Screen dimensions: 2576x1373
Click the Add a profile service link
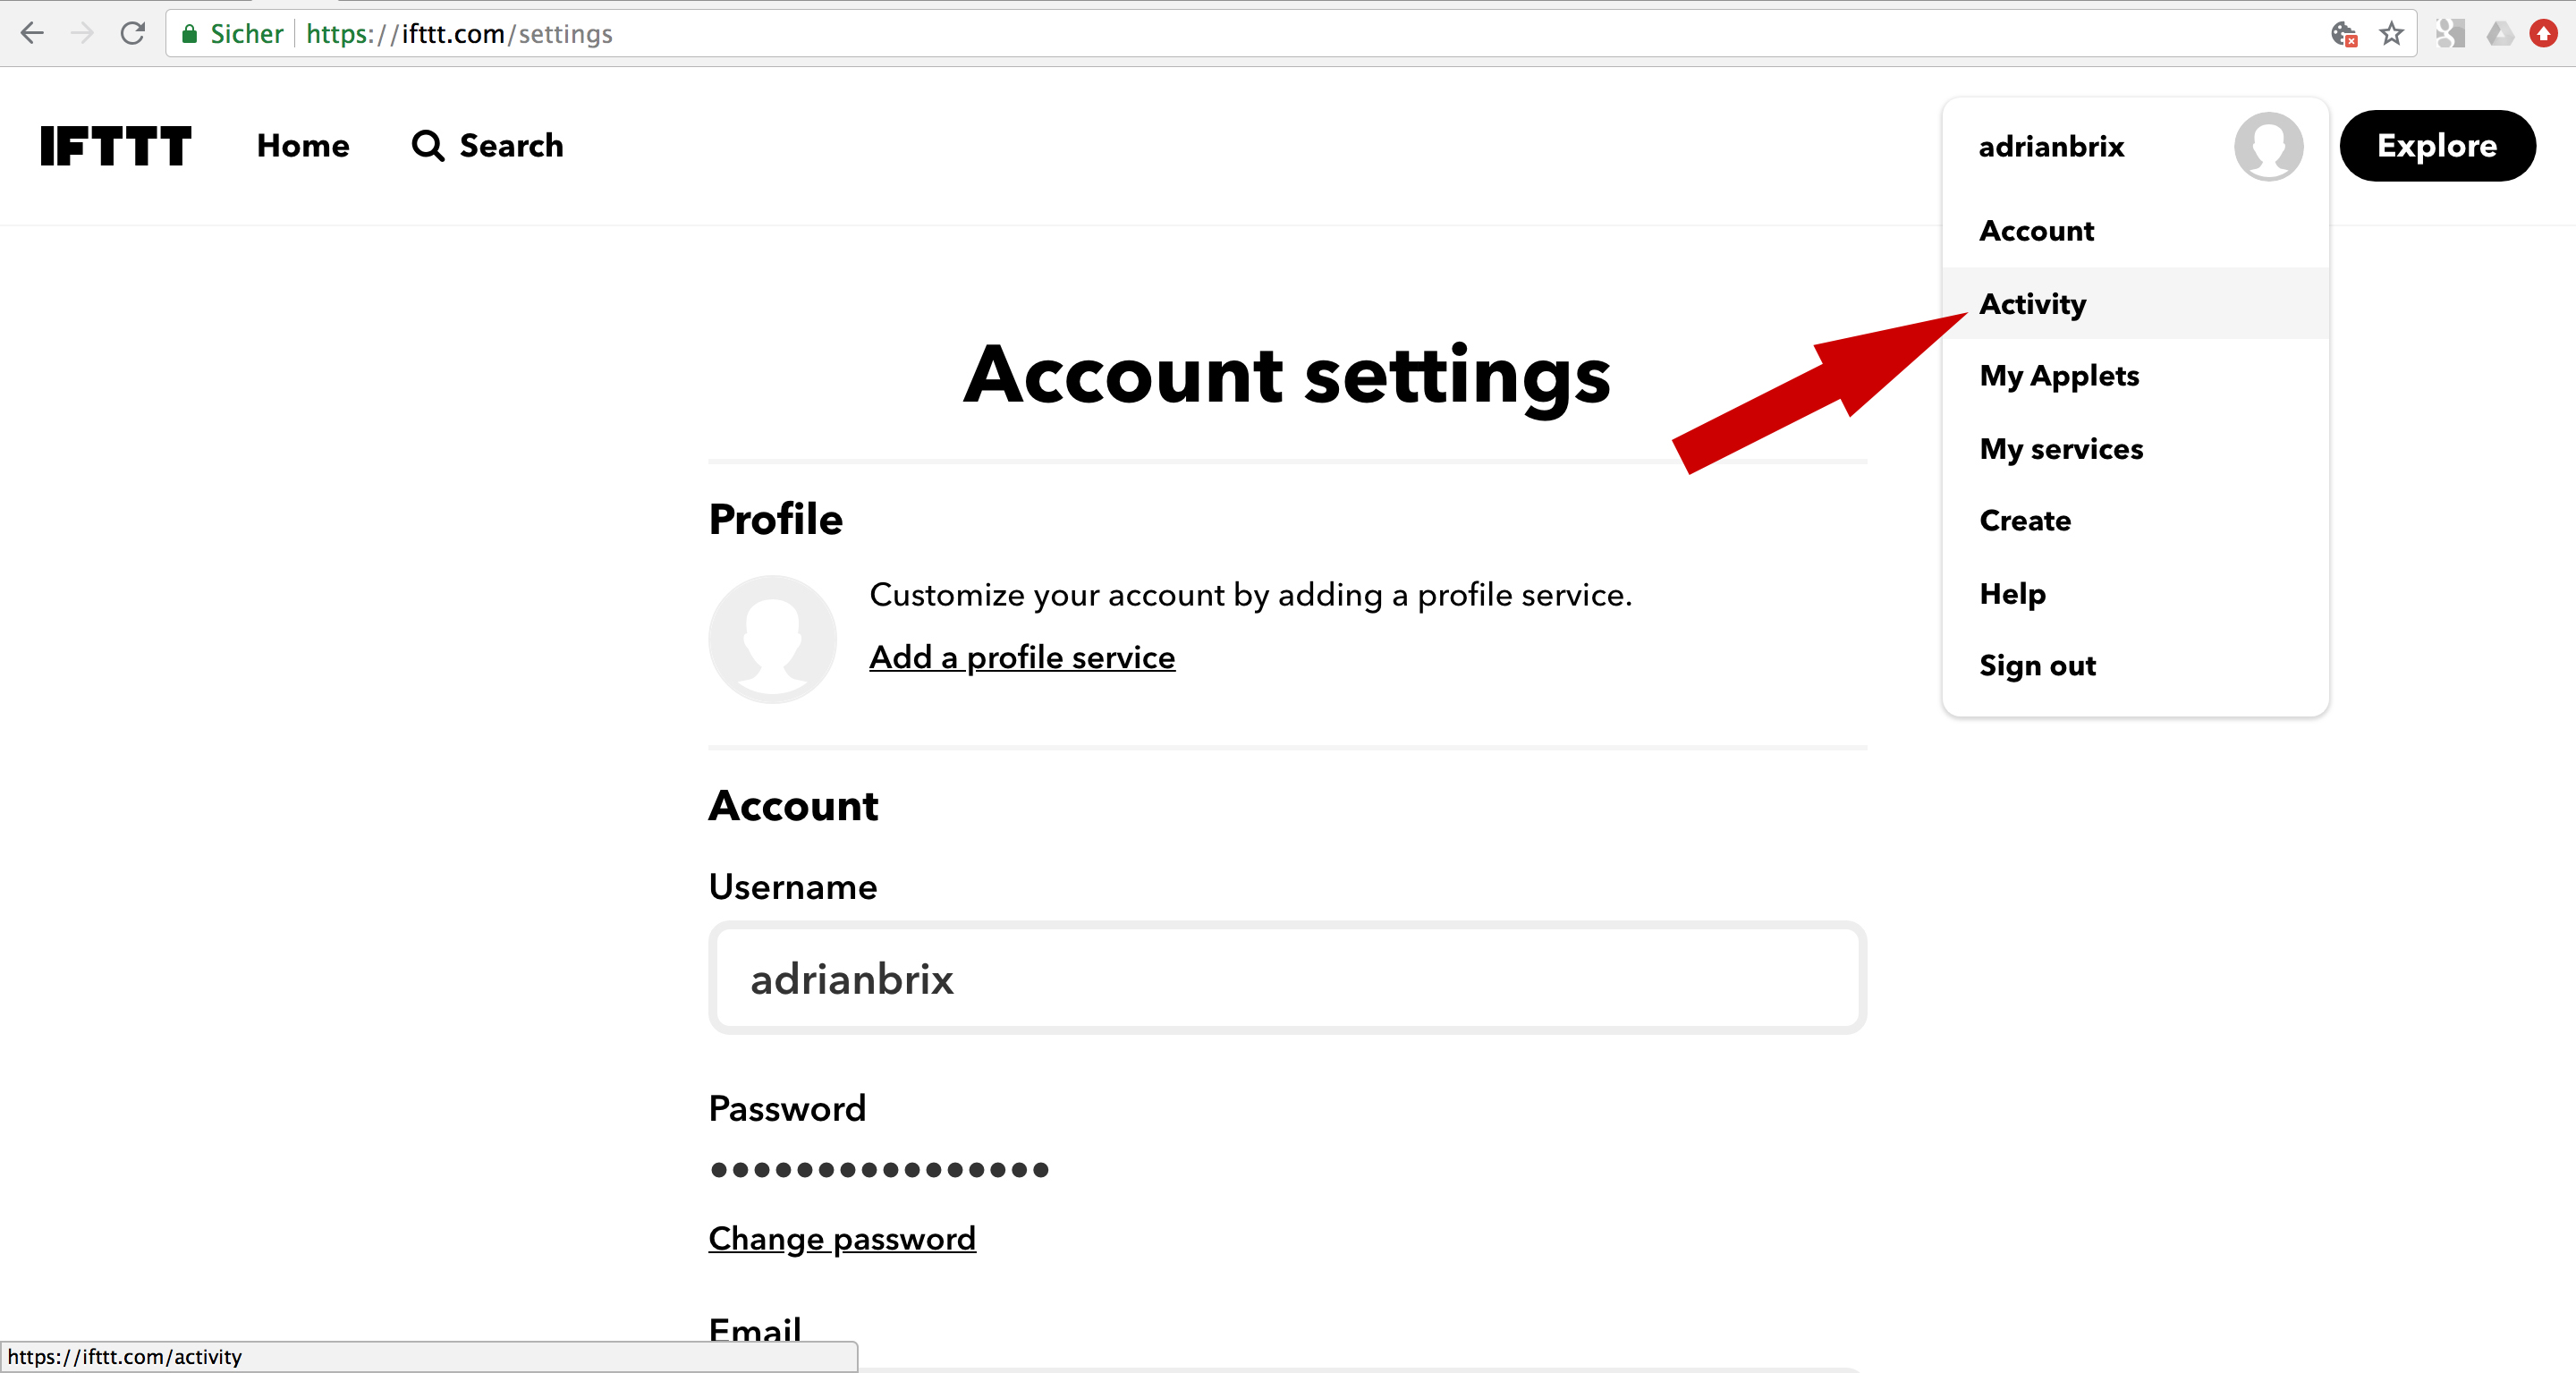pos(1022,657)
